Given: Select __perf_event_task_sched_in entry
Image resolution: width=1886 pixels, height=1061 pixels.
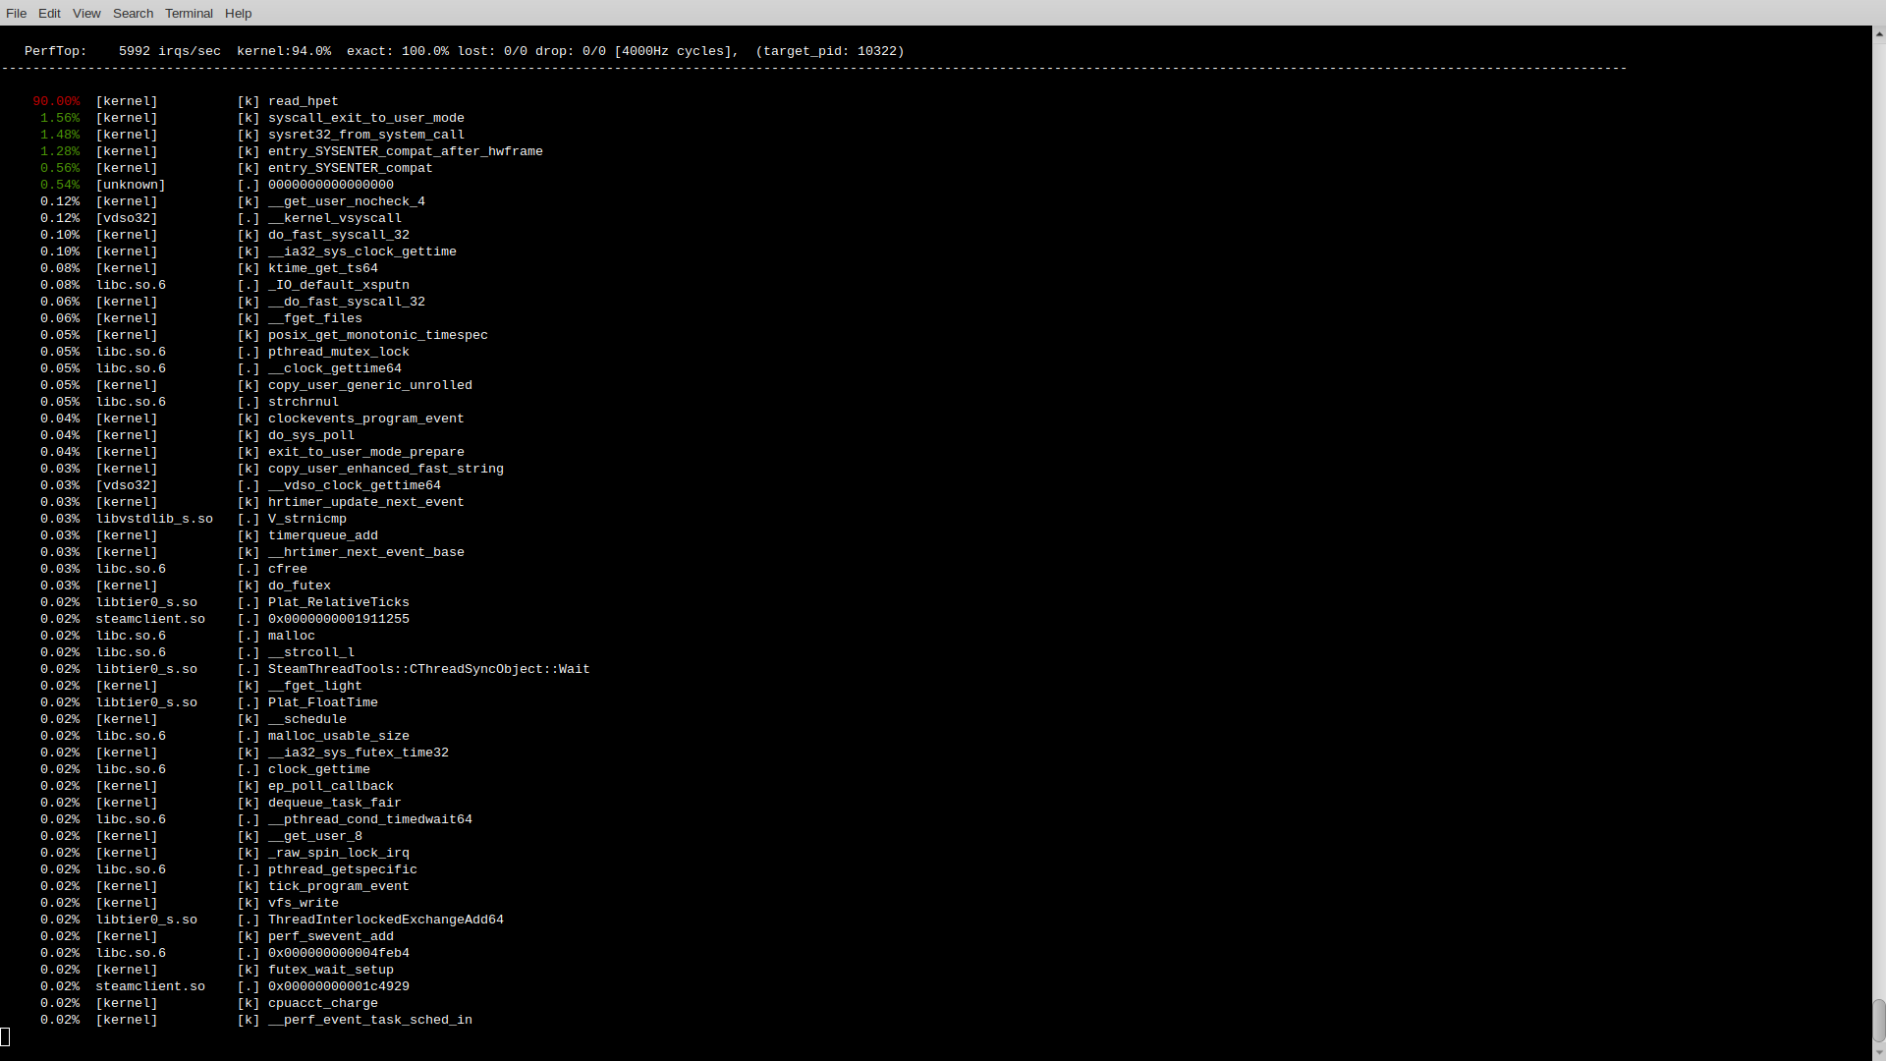Looking at the screenshot, I should pos(369,1020).
